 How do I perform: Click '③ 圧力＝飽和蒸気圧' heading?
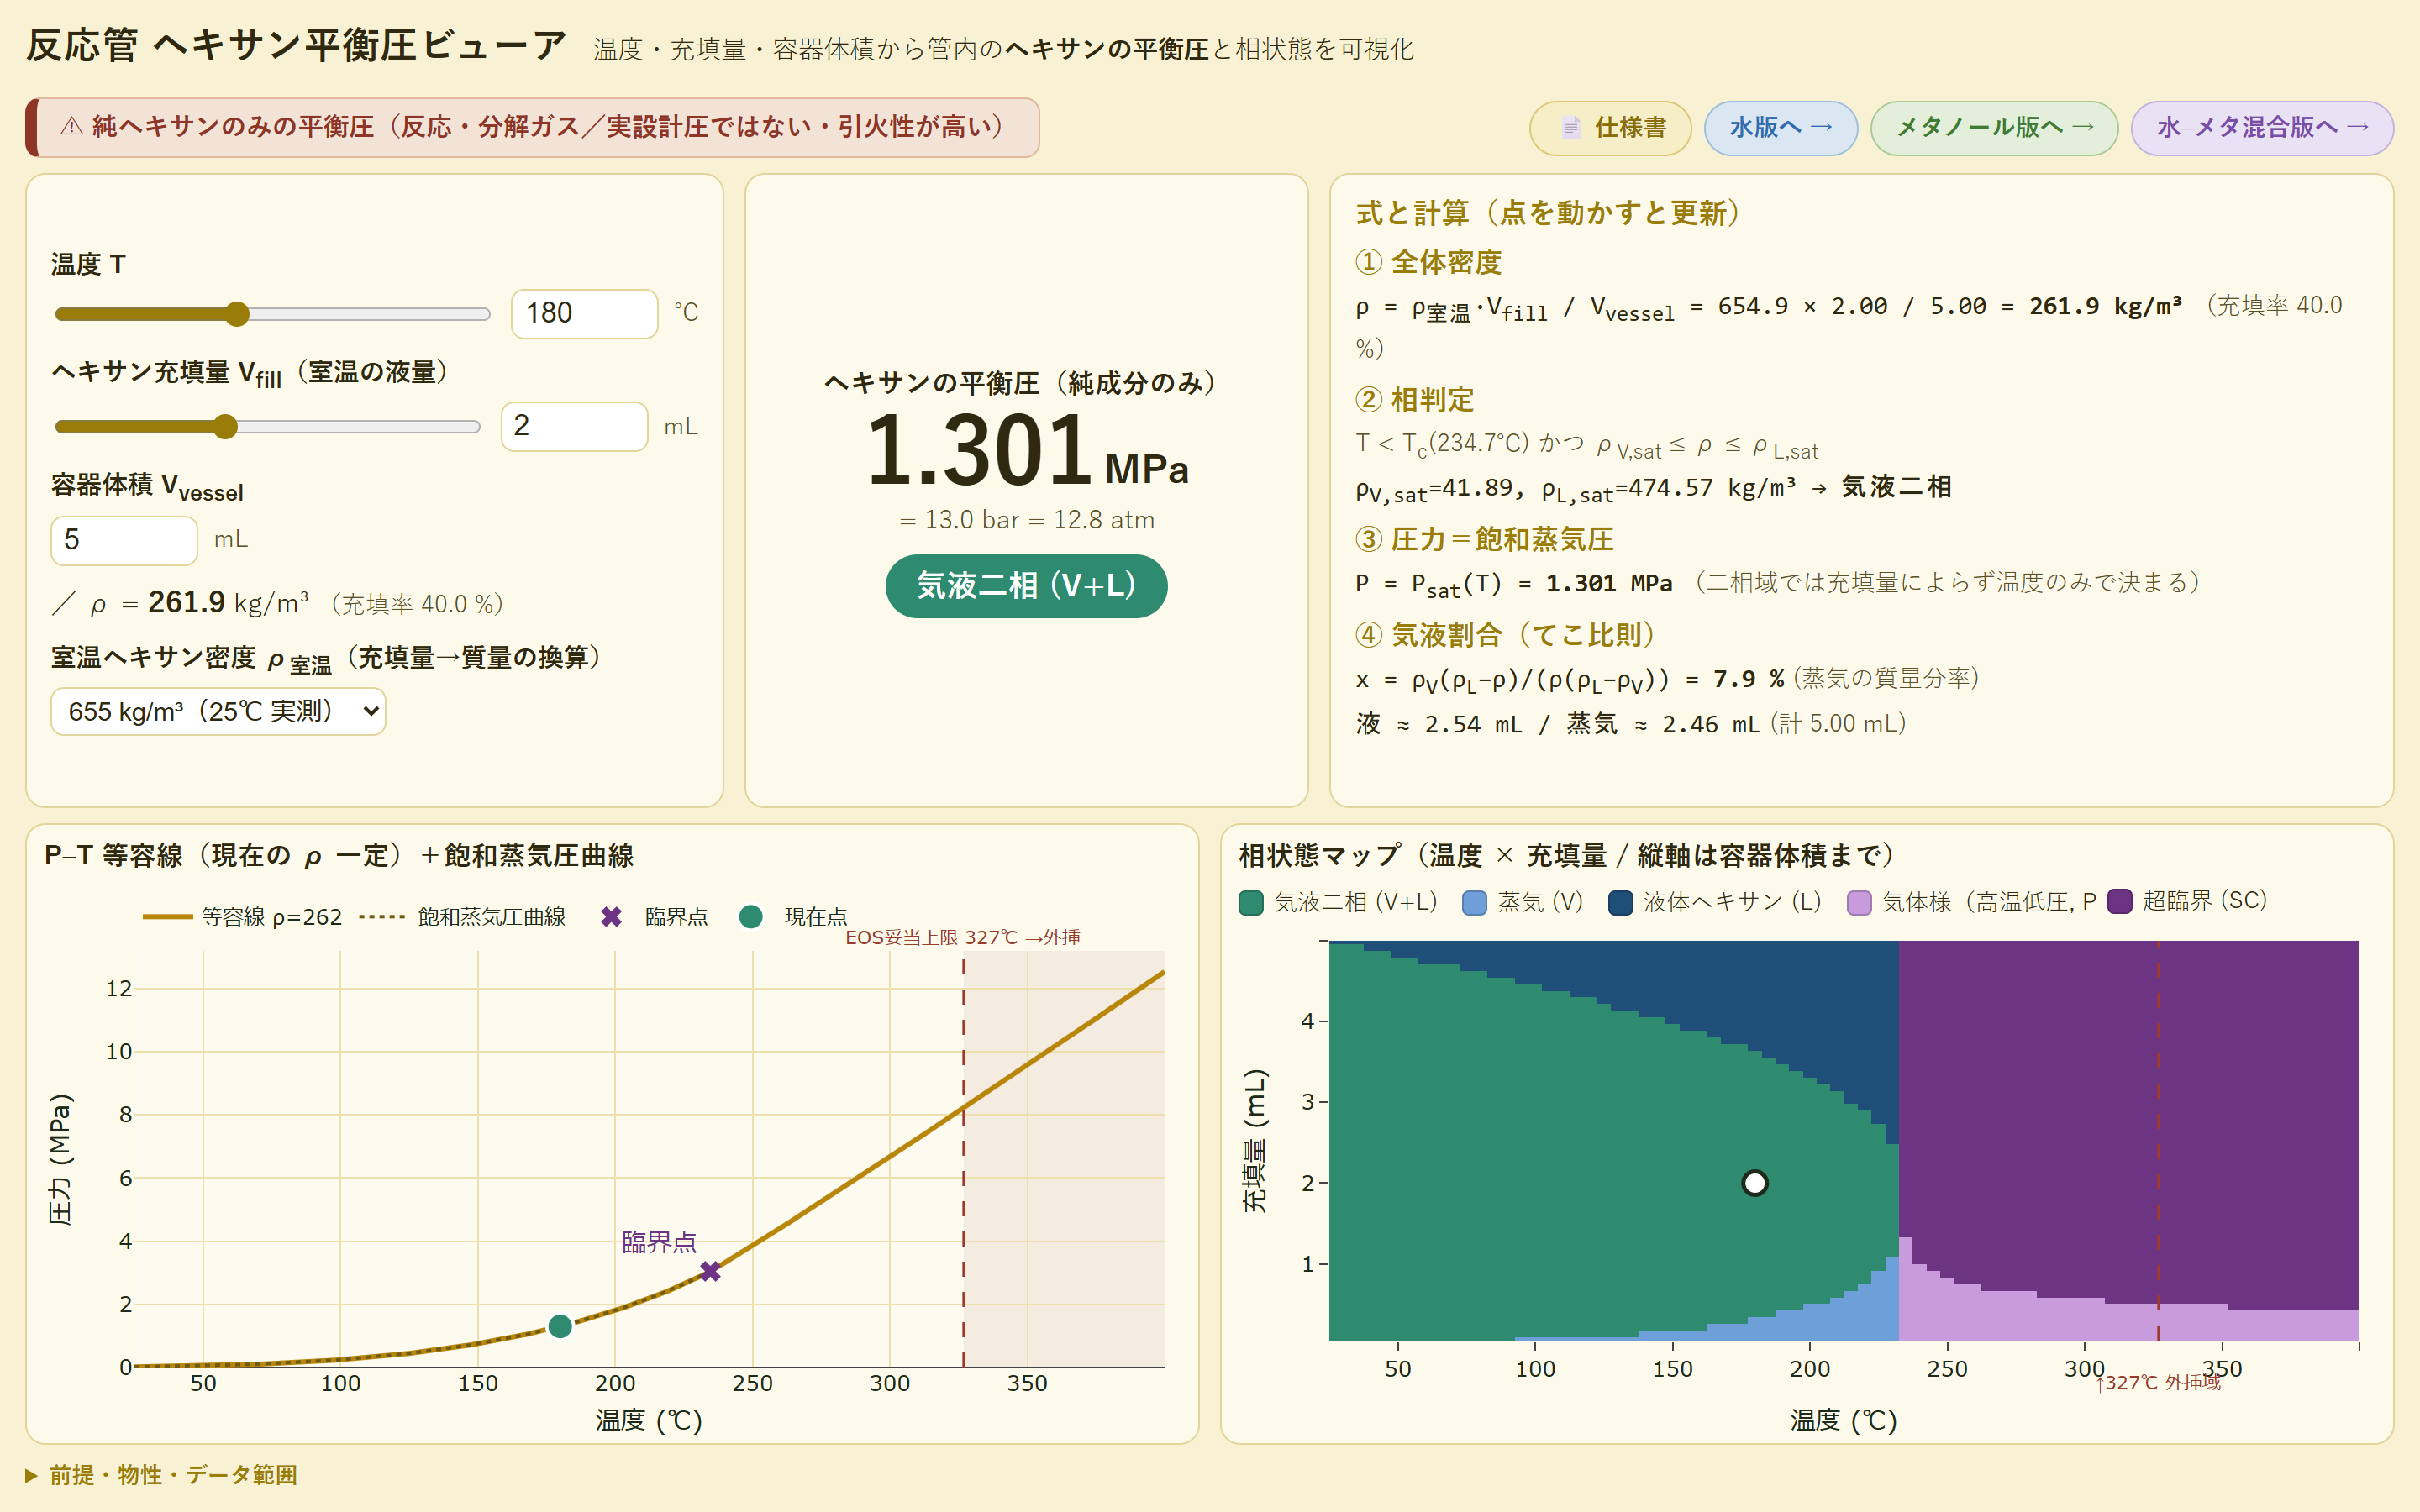click(x=1484, y=540)
